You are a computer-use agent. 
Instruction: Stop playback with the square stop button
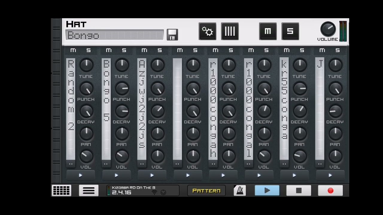click(x=299, y=191)
